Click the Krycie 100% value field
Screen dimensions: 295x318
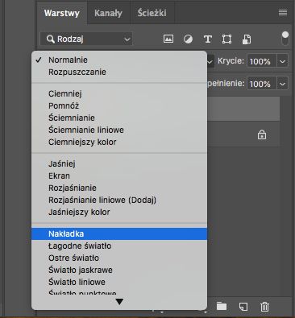pyautogui.click(x=261, y=61)
